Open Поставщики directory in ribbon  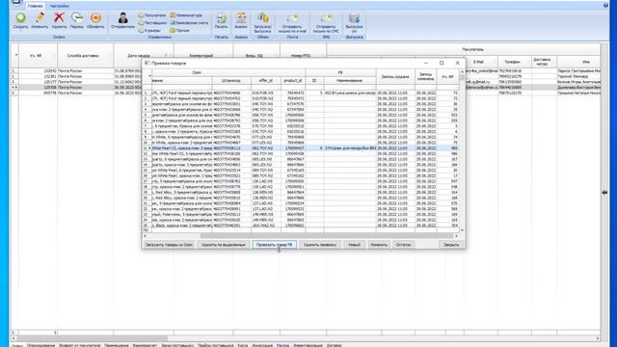click(152, 23)
